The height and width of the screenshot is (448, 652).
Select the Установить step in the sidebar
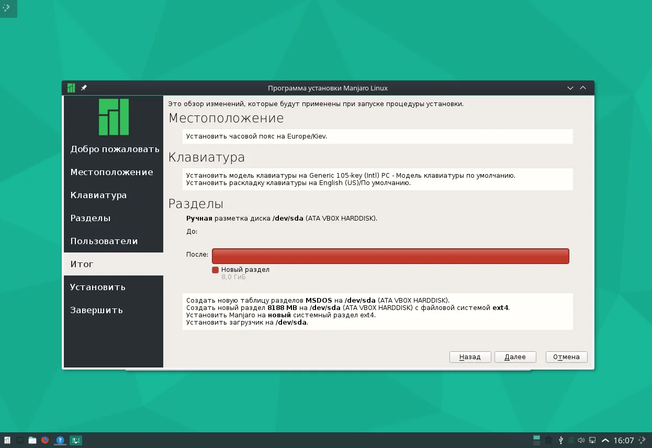pos(114,287)
